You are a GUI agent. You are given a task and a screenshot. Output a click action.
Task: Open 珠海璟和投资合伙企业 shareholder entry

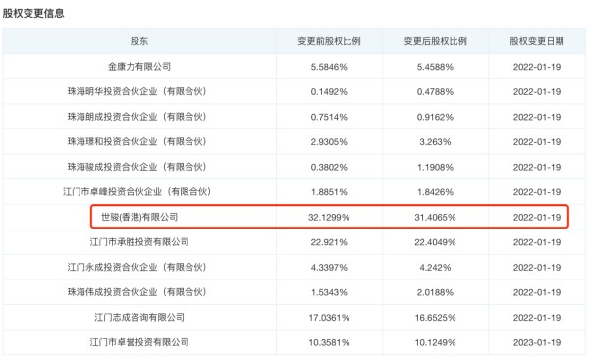[136, 142]
